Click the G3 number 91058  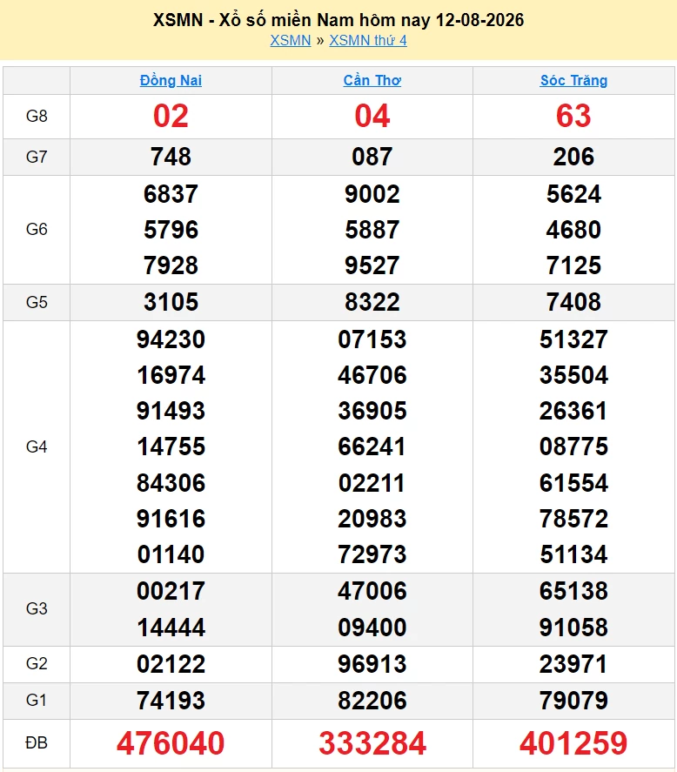573,628
